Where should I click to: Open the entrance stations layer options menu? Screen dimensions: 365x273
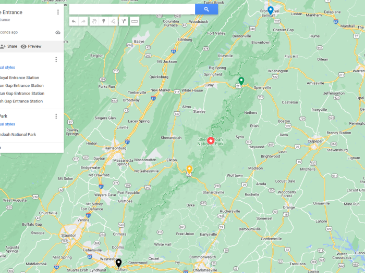[56, 59]
